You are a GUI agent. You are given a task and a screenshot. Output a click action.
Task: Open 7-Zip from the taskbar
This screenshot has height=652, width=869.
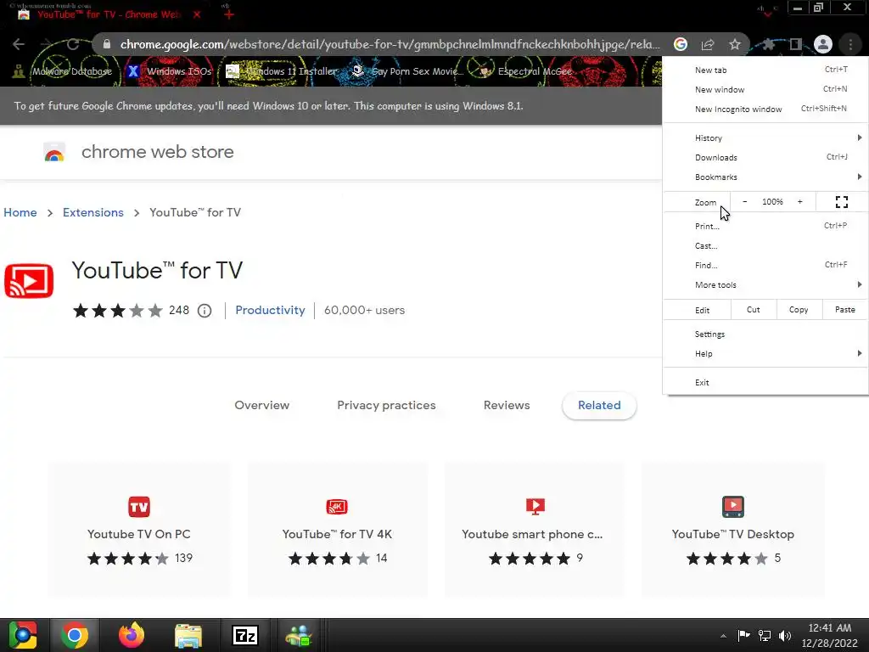pos(245,635)
